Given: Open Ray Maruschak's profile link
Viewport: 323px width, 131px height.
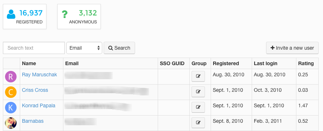Looking at the screenshot, I should (x=40, y=74).
